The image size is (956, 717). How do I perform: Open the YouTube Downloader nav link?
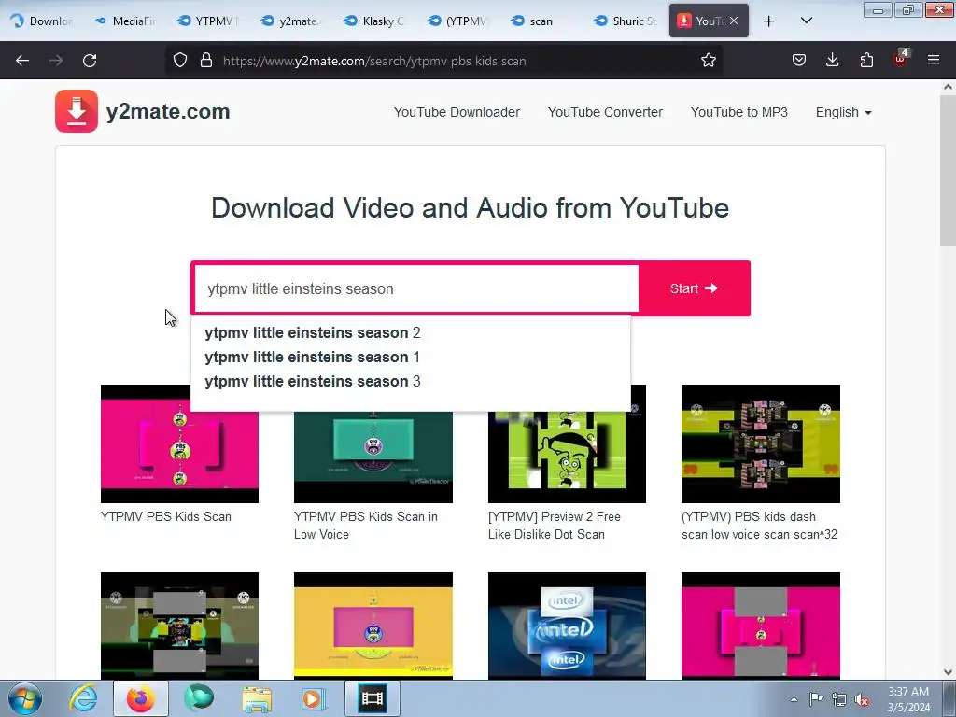click(457, 112)
